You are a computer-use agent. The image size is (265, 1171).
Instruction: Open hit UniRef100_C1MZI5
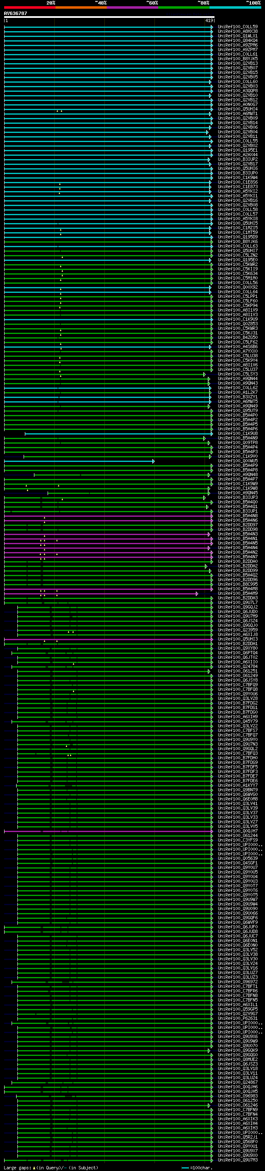coord(237,228)
